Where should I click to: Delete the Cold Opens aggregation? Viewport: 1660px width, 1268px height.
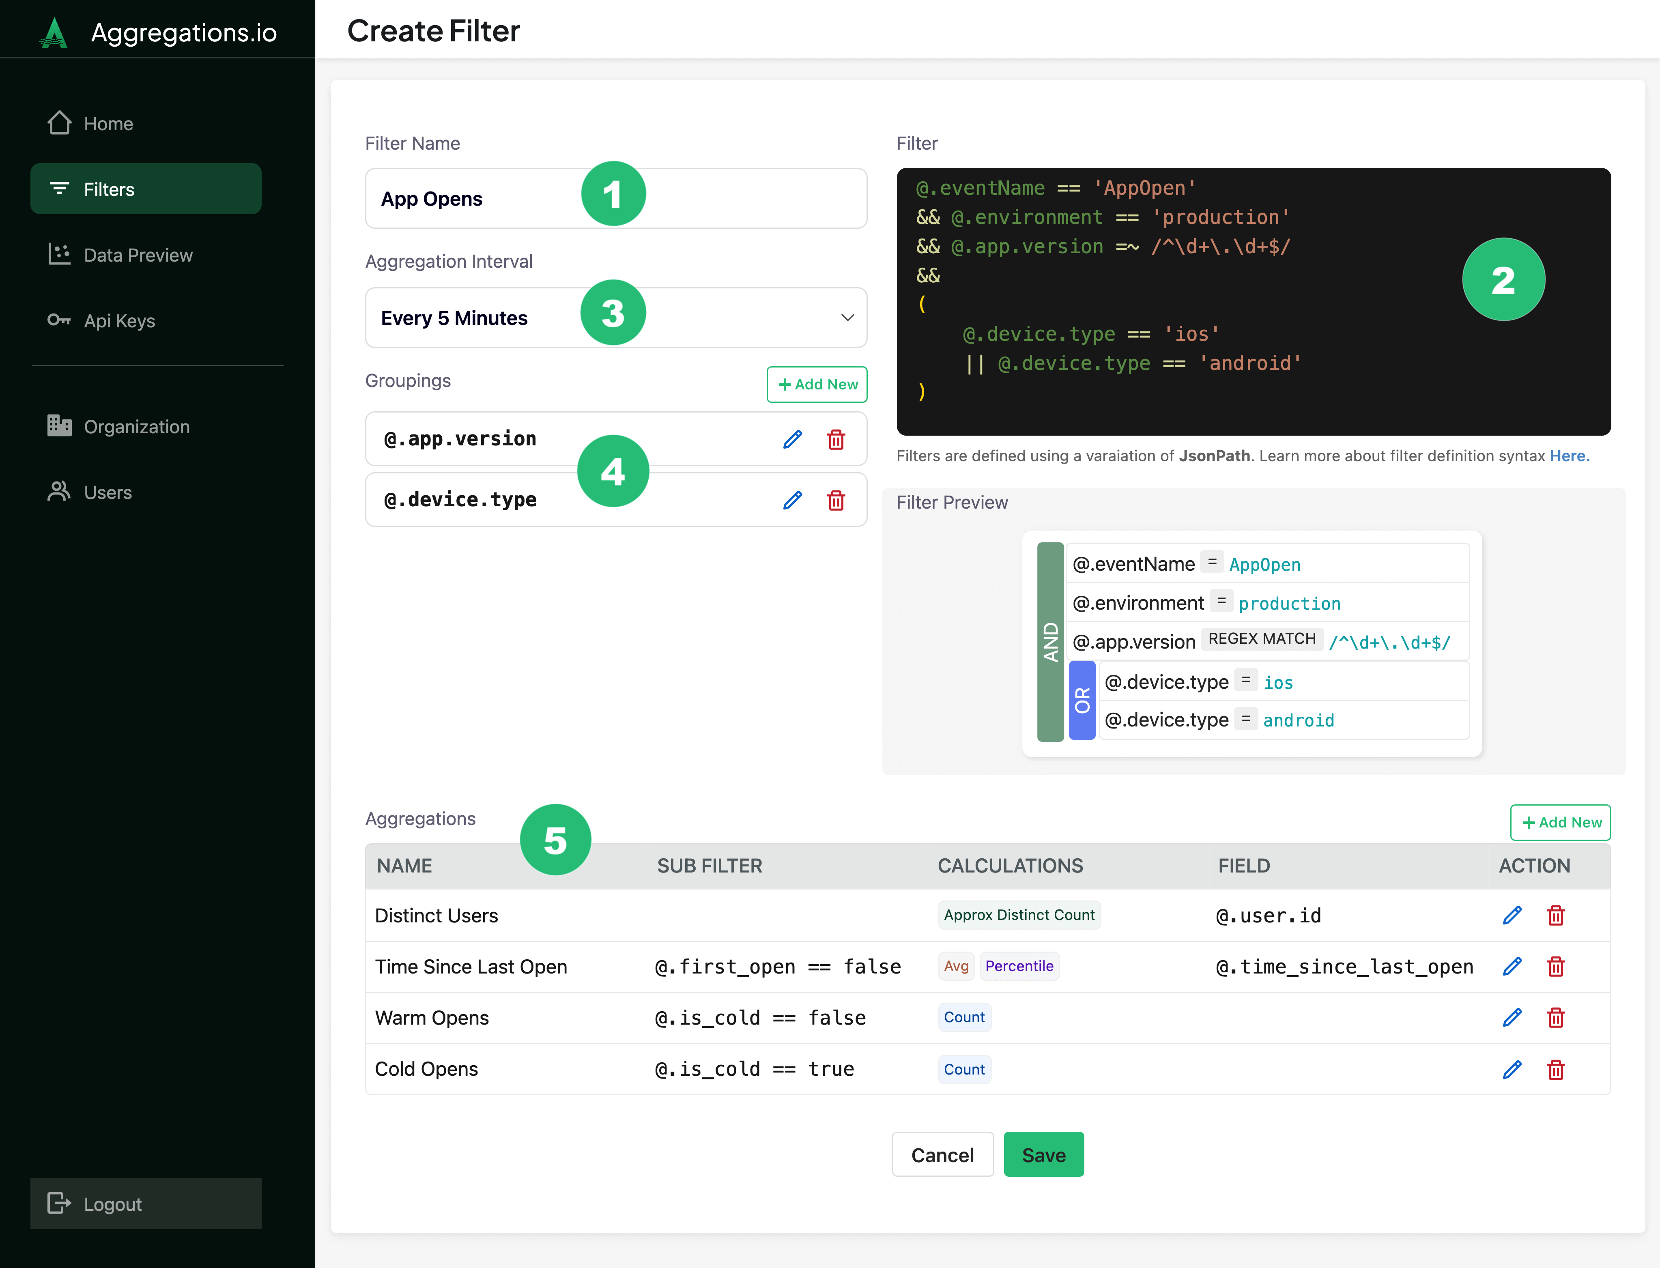click(x=1555, y=1070)
